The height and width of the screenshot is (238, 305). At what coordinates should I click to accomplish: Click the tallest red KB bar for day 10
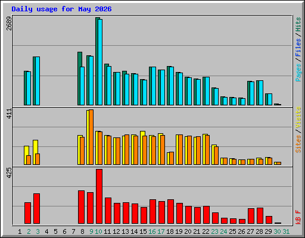tap(99, 196)
